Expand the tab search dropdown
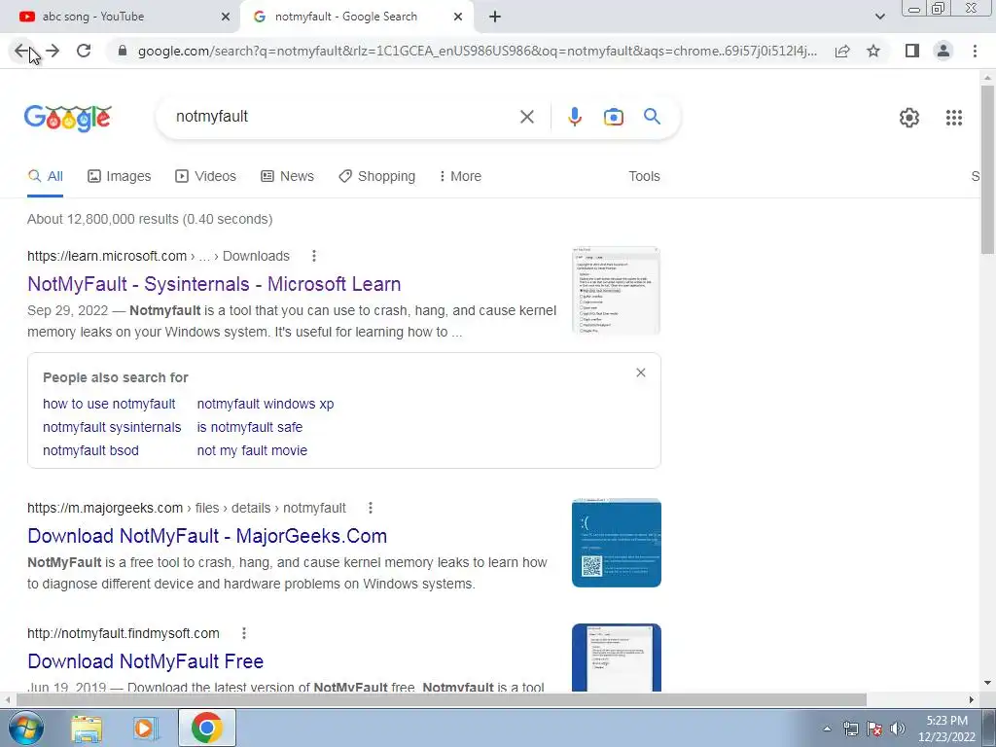The image size is (996, 747). pyautogui.click(x=879, y=17)
